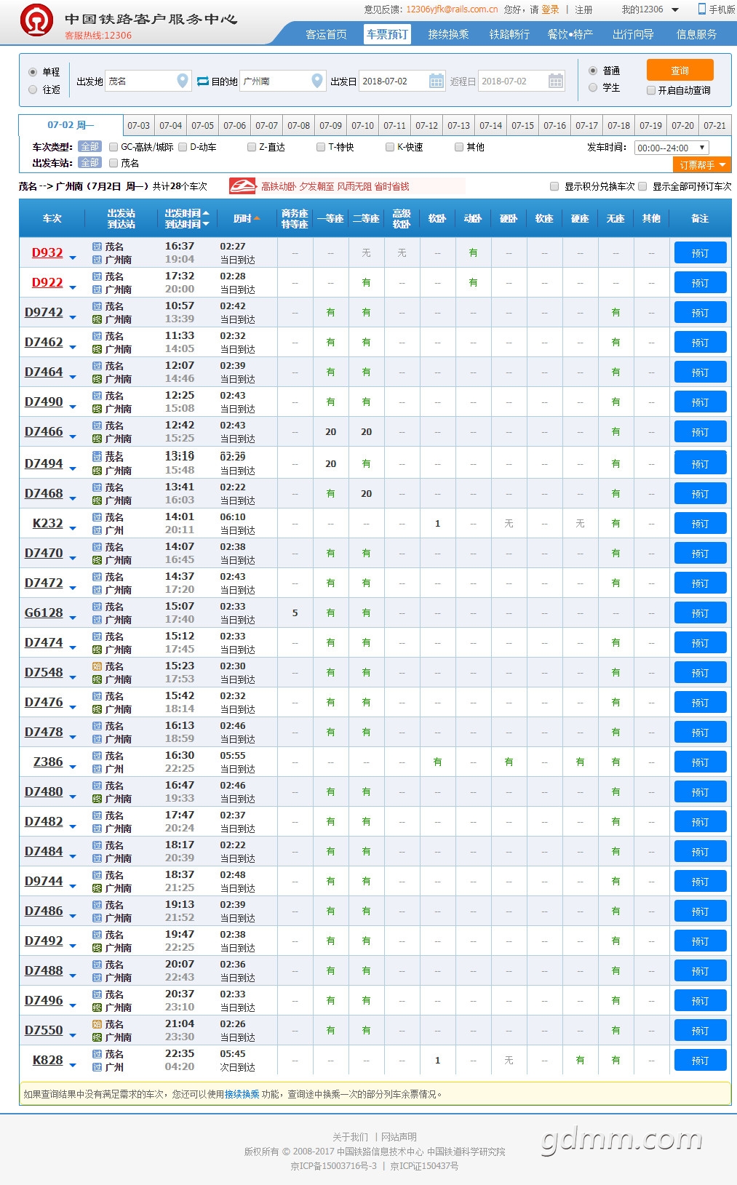Select the 往返 round-trip radio button
The width and height of the screenshot is (737, 1185).
(x=33, y=89)
